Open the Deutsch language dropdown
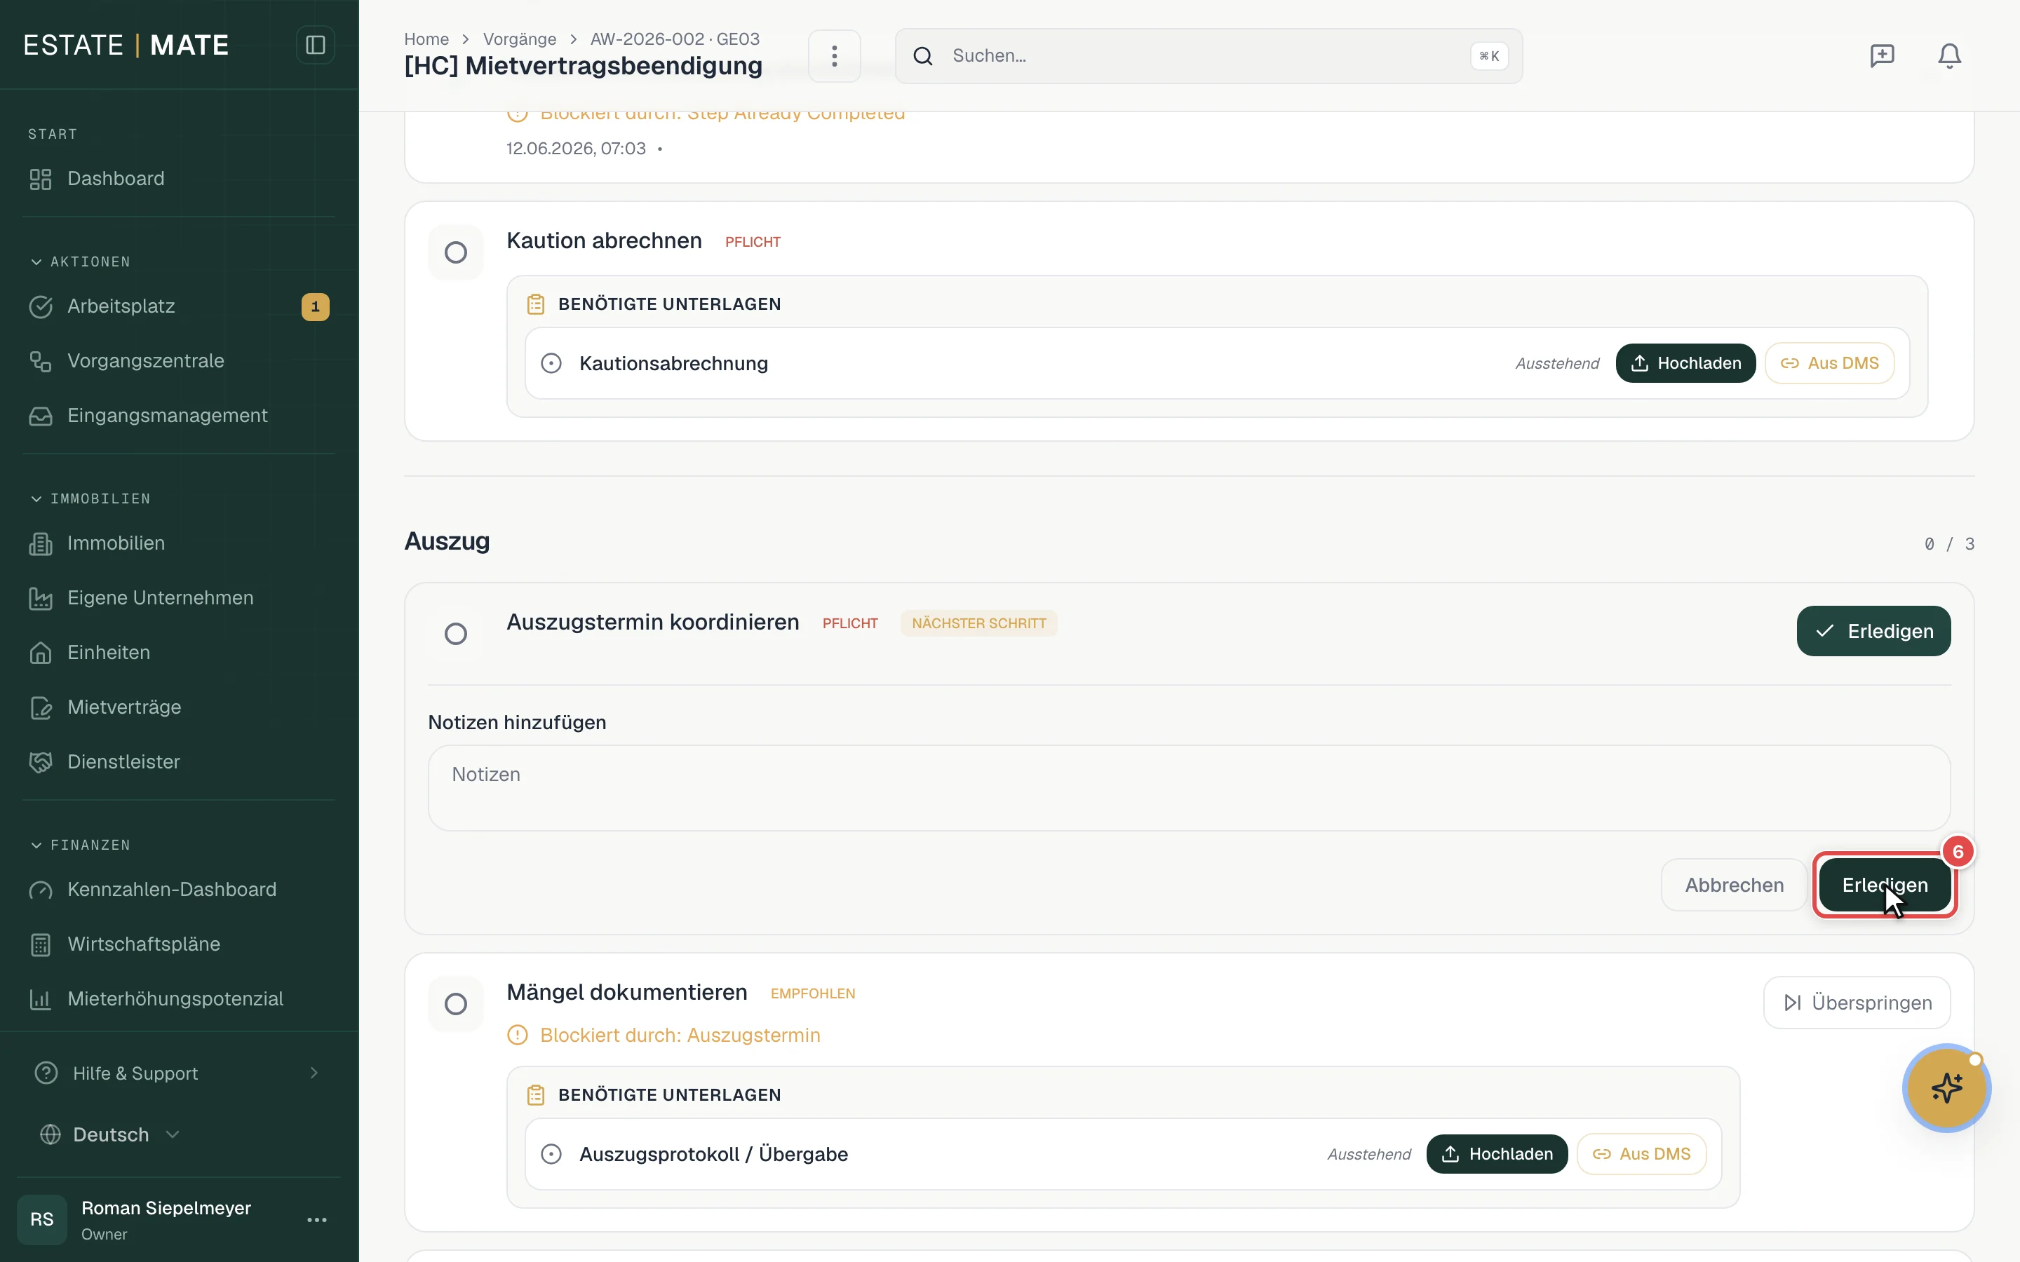 pos(110,1135)
